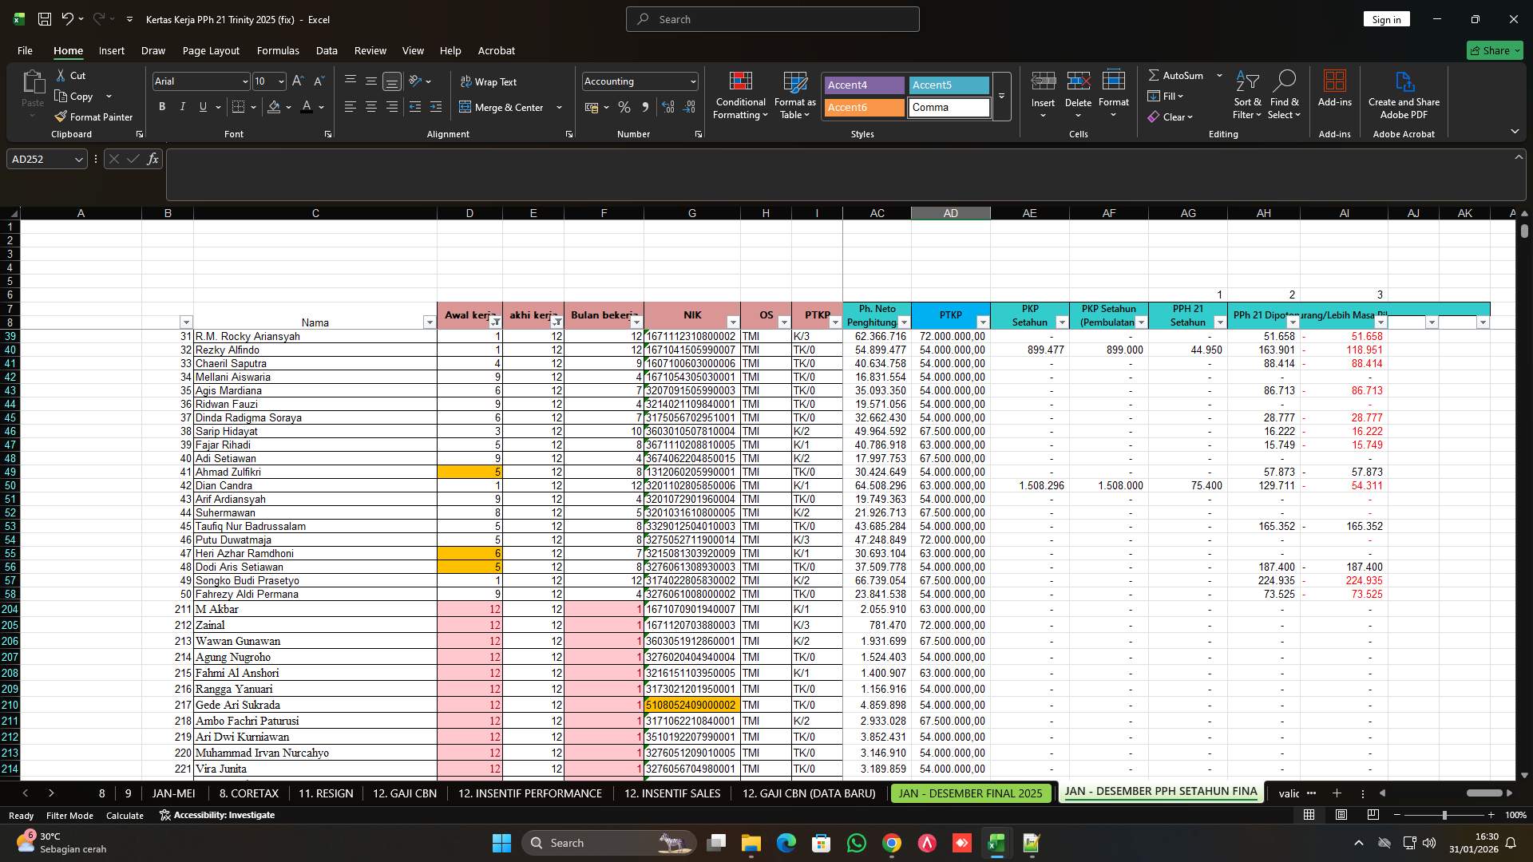
Task: Open Conditional Formatting options
Action: click(x=740, y=95)
